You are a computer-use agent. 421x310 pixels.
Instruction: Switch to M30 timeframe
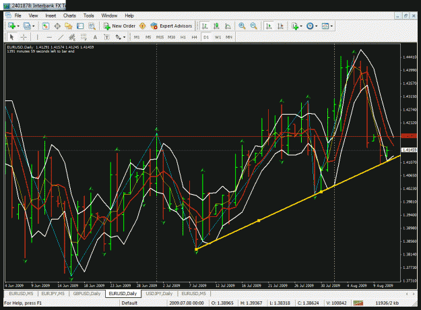tap(171, 37)
